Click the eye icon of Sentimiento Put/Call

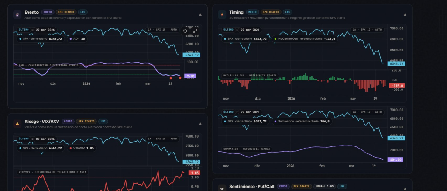coord(222,188)
